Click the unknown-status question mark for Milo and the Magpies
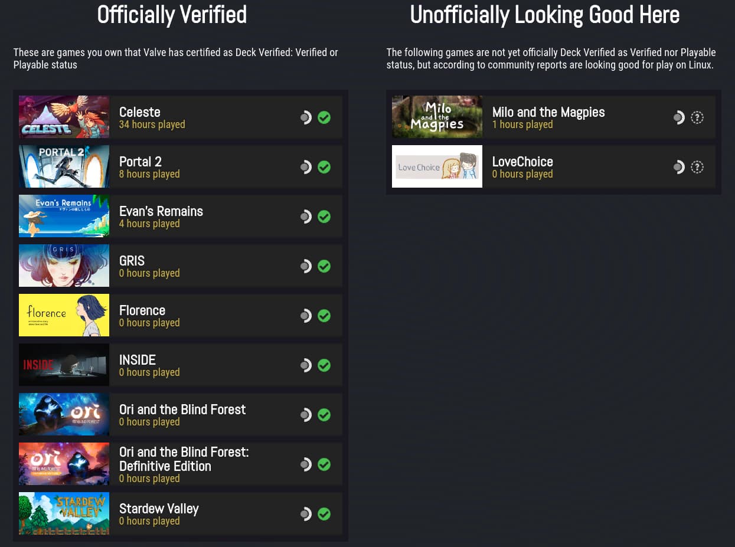 point(697,117)
